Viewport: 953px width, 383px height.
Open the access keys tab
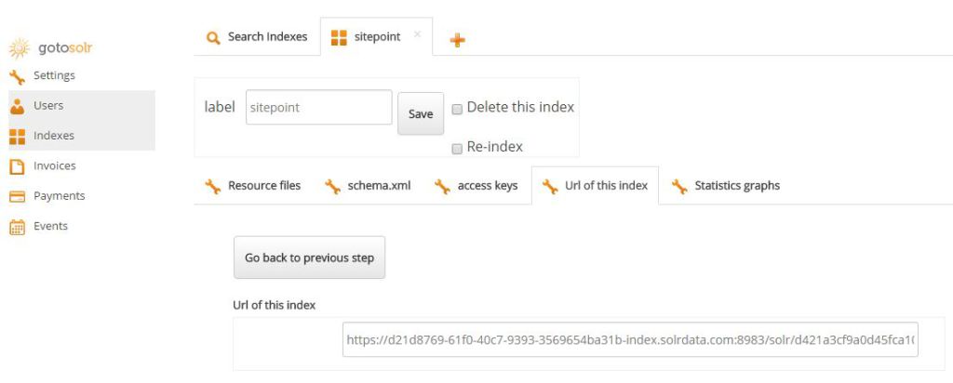pyautogui.click(x=476, y=186)
